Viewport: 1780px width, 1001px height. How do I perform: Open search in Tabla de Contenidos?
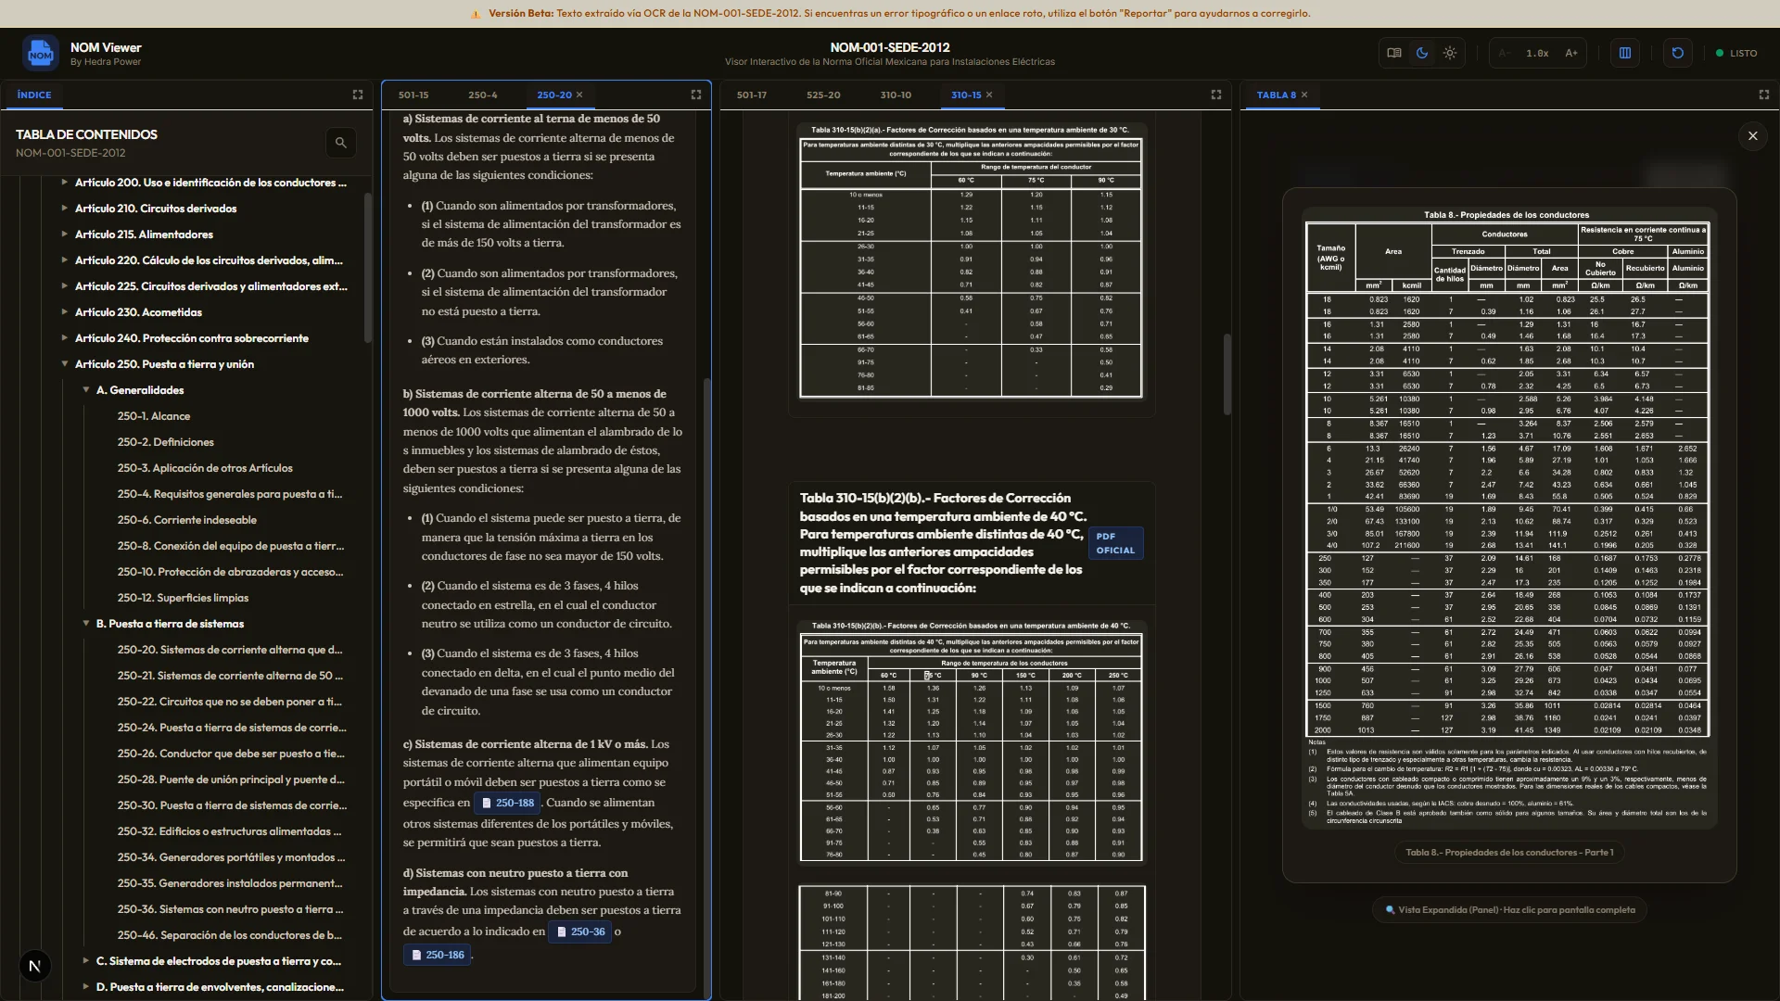[x=340, y=143]
